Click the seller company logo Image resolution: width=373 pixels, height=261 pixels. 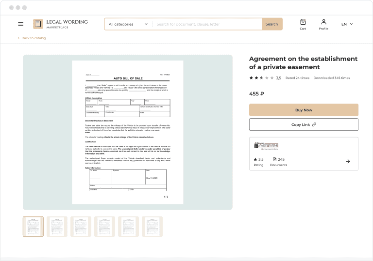click(x=266, y=146)
